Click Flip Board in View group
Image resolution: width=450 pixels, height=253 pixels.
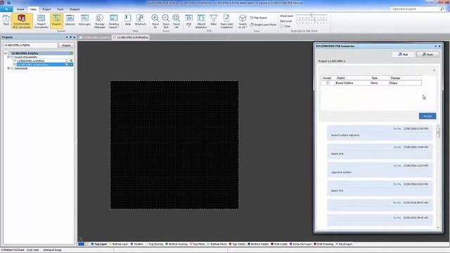tap(258, 18)
